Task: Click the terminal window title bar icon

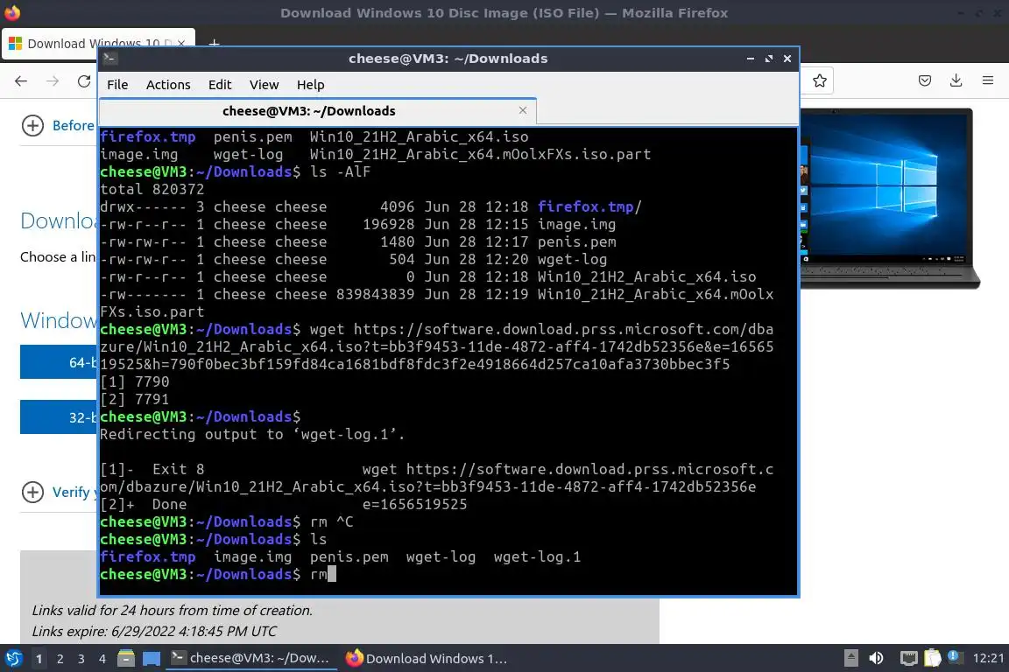Action: pyautogui.click(x=110, y=59)
